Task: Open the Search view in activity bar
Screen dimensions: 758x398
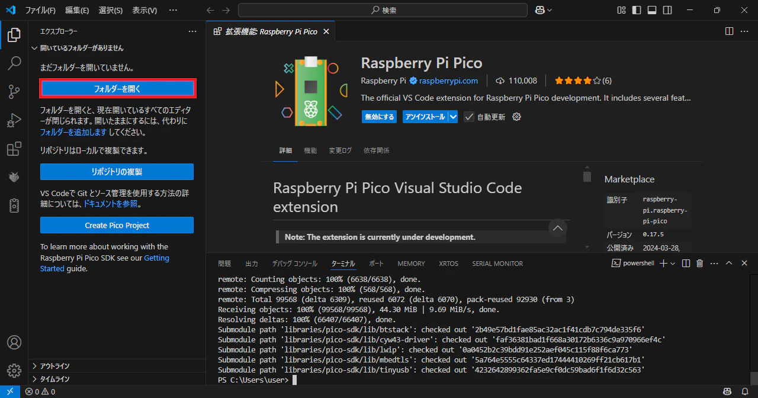Action: (14, 63)
